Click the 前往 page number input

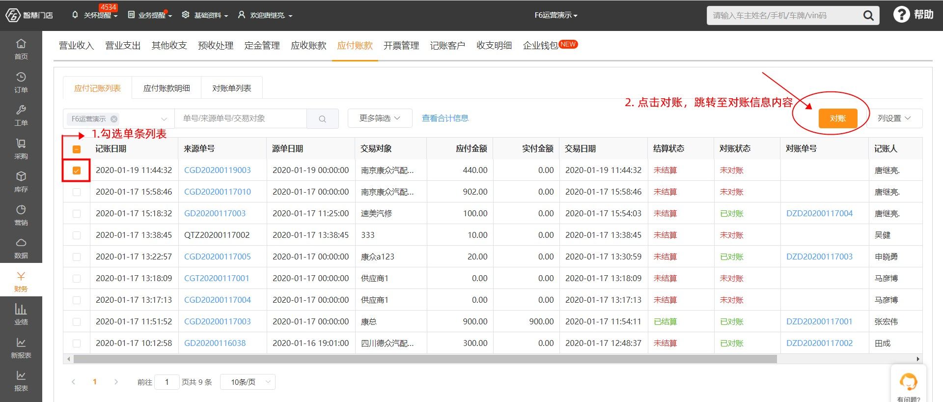click(x=166, y=382)
